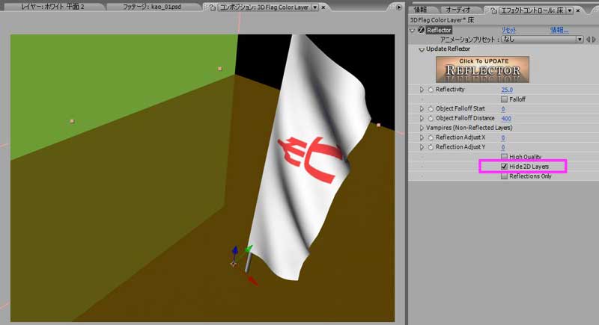Click the Object Falloff Distance stopwatch
The image size is (599, 325).
tap(431, 119)
